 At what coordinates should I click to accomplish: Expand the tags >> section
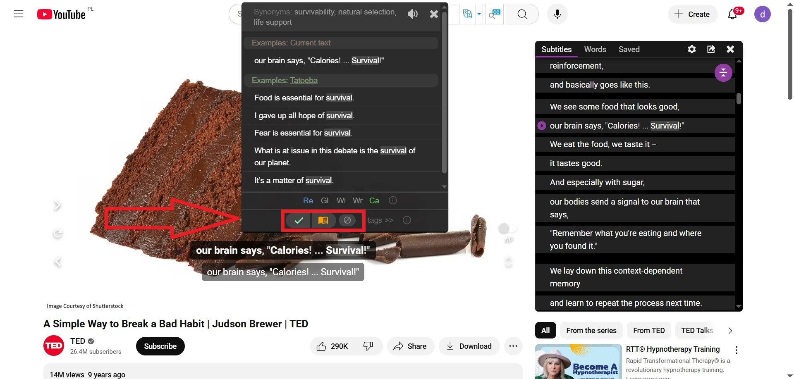pyautogui.click(x=380, y=220)
